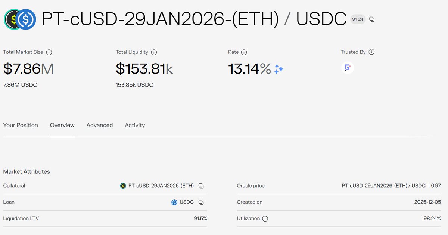Copy market ID icon beside 91.5% badge
The width and height of the screenshot is (448, 235).
372,19
